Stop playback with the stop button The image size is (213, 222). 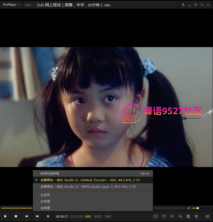tap(16, 216)
